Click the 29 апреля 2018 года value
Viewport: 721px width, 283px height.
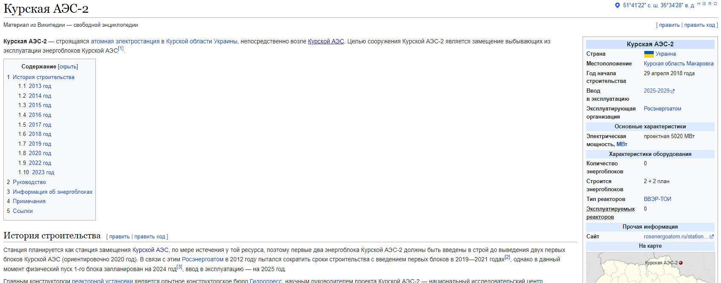tap(669, 74)
